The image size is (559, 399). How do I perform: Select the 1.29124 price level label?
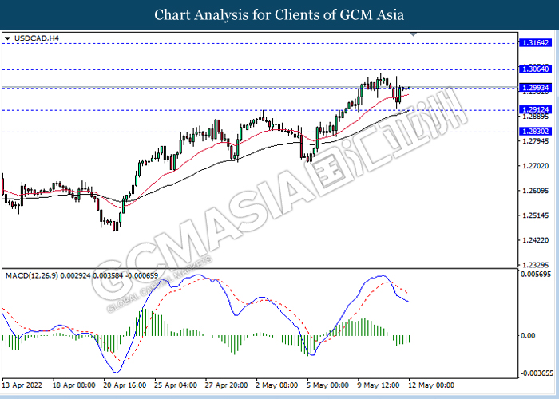click(x=536, y=110)
